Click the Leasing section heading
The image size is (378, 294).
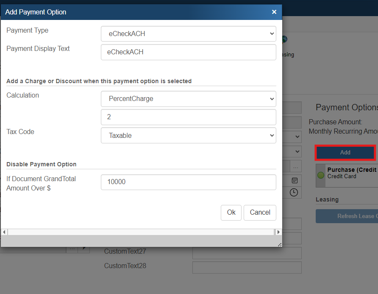[x=327, y=200]
